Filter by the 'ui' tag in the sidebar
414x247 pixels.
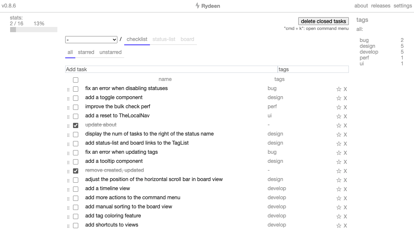click(x=362, y=64)
